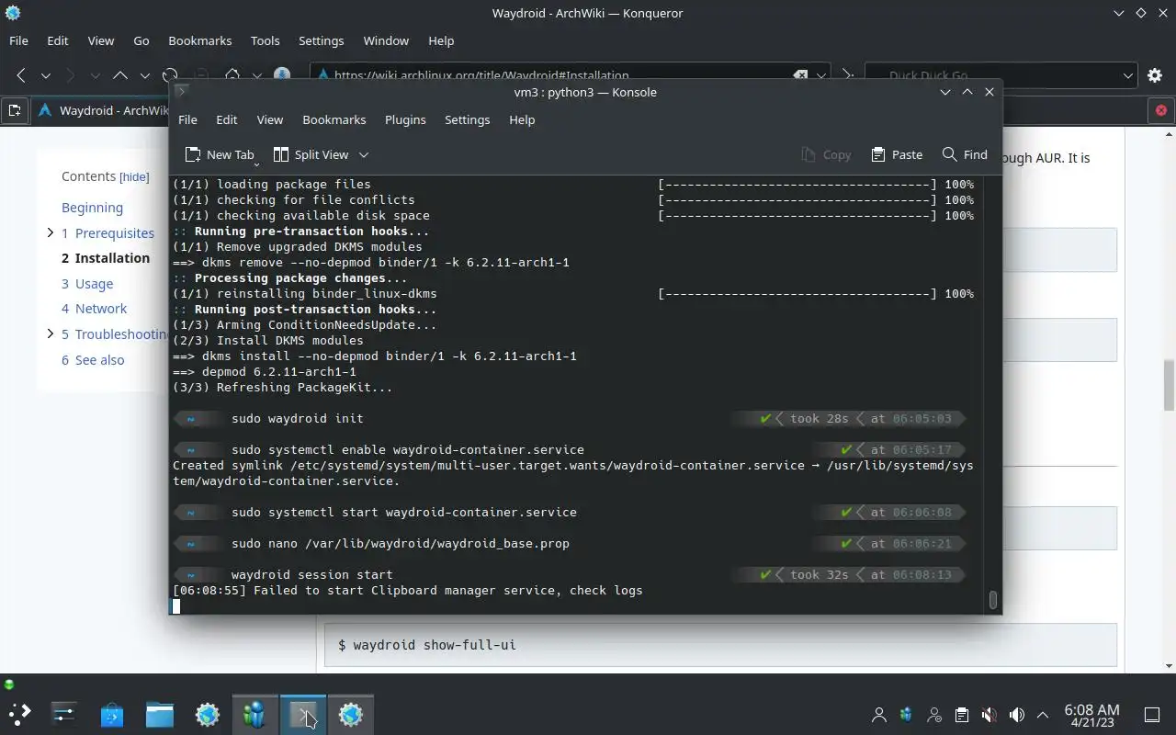The image size is (1176, 735).
Task: Go back in Konqueror navigation toolbar
Action: (21, 75)
